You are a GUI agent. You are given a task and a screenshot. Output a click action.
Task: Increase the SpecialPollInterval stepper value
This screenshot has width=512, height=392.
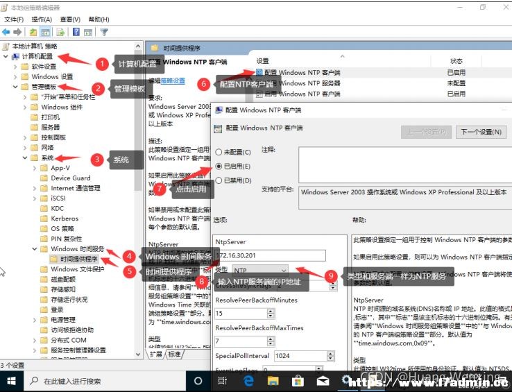(x=331, y=353)
